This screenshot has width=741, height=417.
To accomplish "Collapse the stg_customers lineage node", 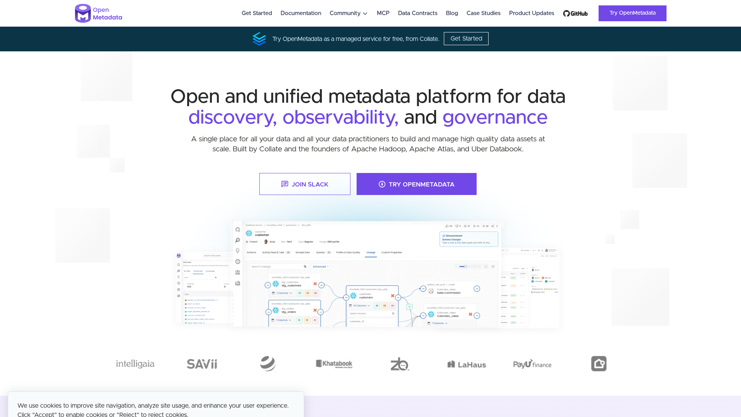I will coord(267,285).
